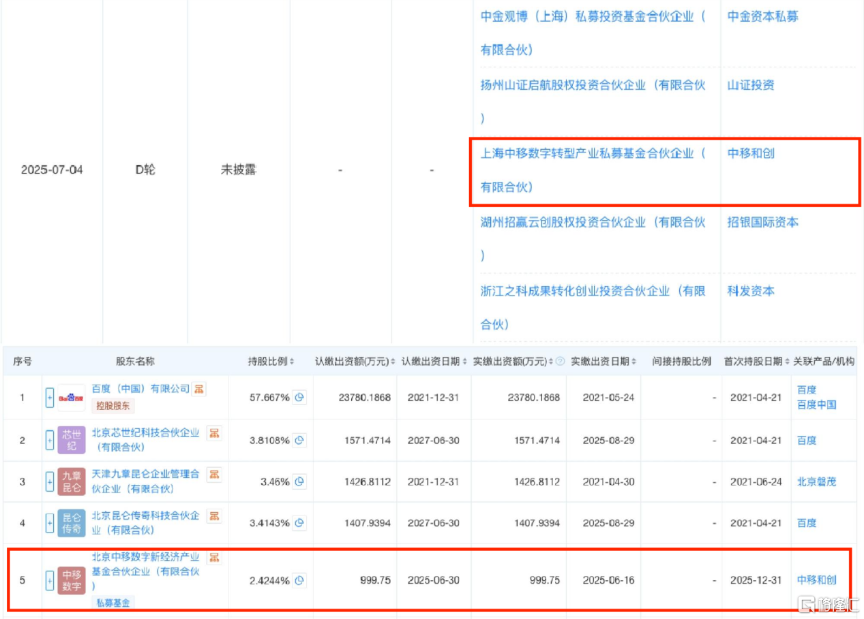
Task: Select the D轮 round cell
Action: tap(145, 170)
